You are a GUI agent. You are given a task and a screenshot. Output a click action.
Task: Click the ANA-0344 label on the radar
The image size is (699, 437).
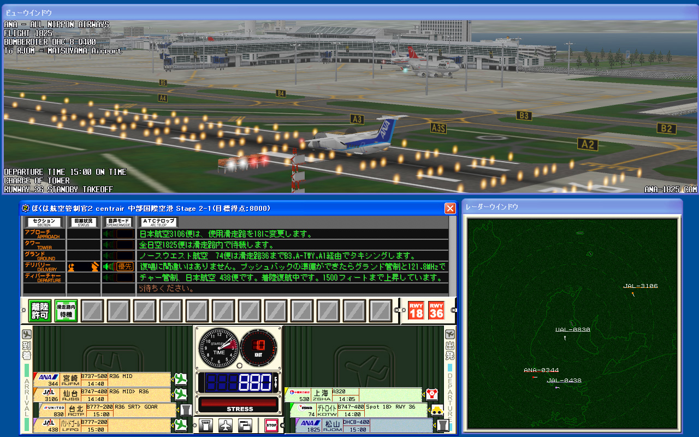pos(541,370)
